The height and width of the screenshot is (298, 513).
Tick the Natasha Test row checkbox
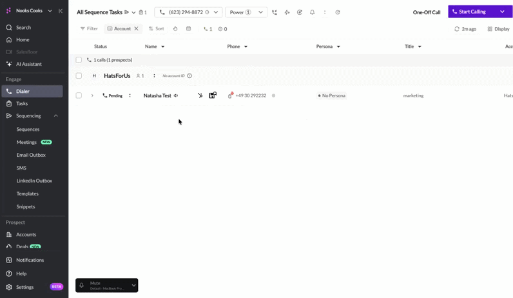click(79, 95)
